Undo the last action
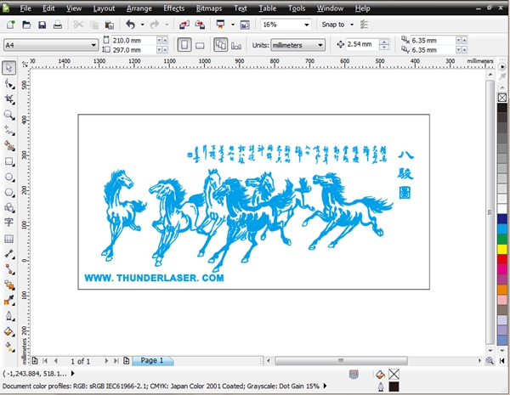The width and height of the screenshot is (510, 395). tap(131, 25)
